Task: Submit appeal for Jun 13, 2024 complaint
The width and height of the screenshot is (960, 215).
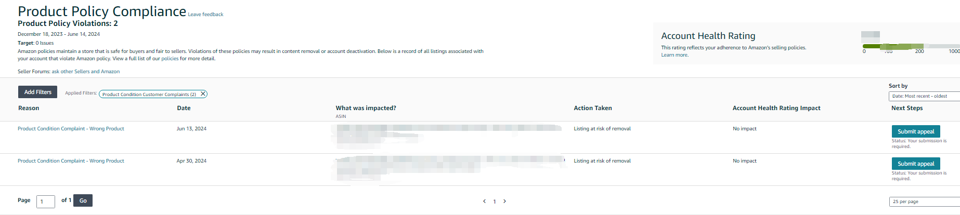Action: point(916,131)
